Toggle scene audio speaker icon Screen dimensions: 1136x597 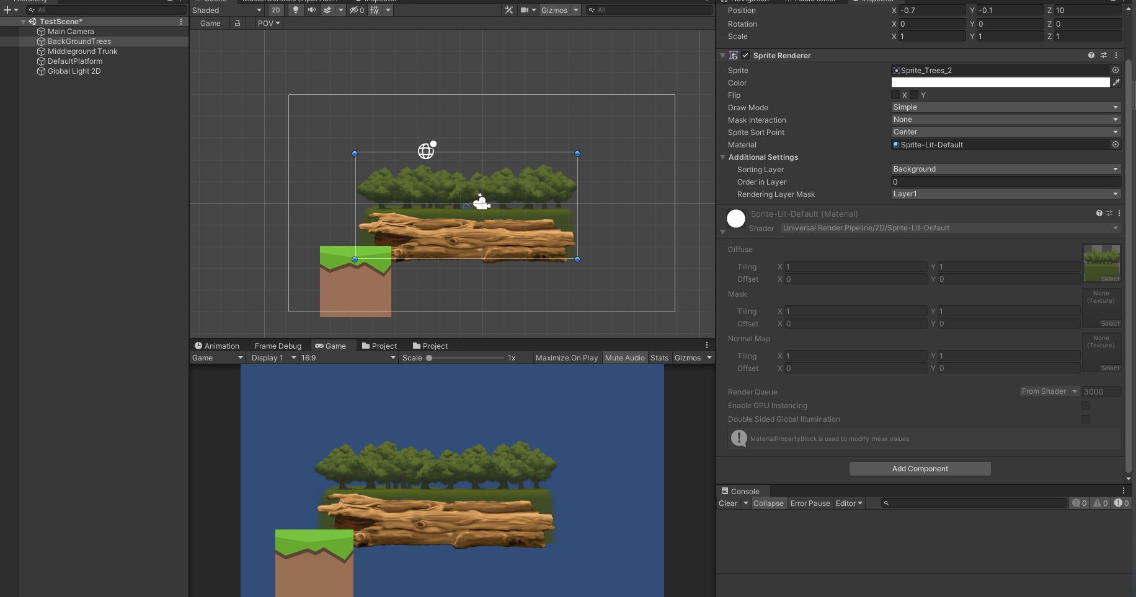click(x=311, y=10)
